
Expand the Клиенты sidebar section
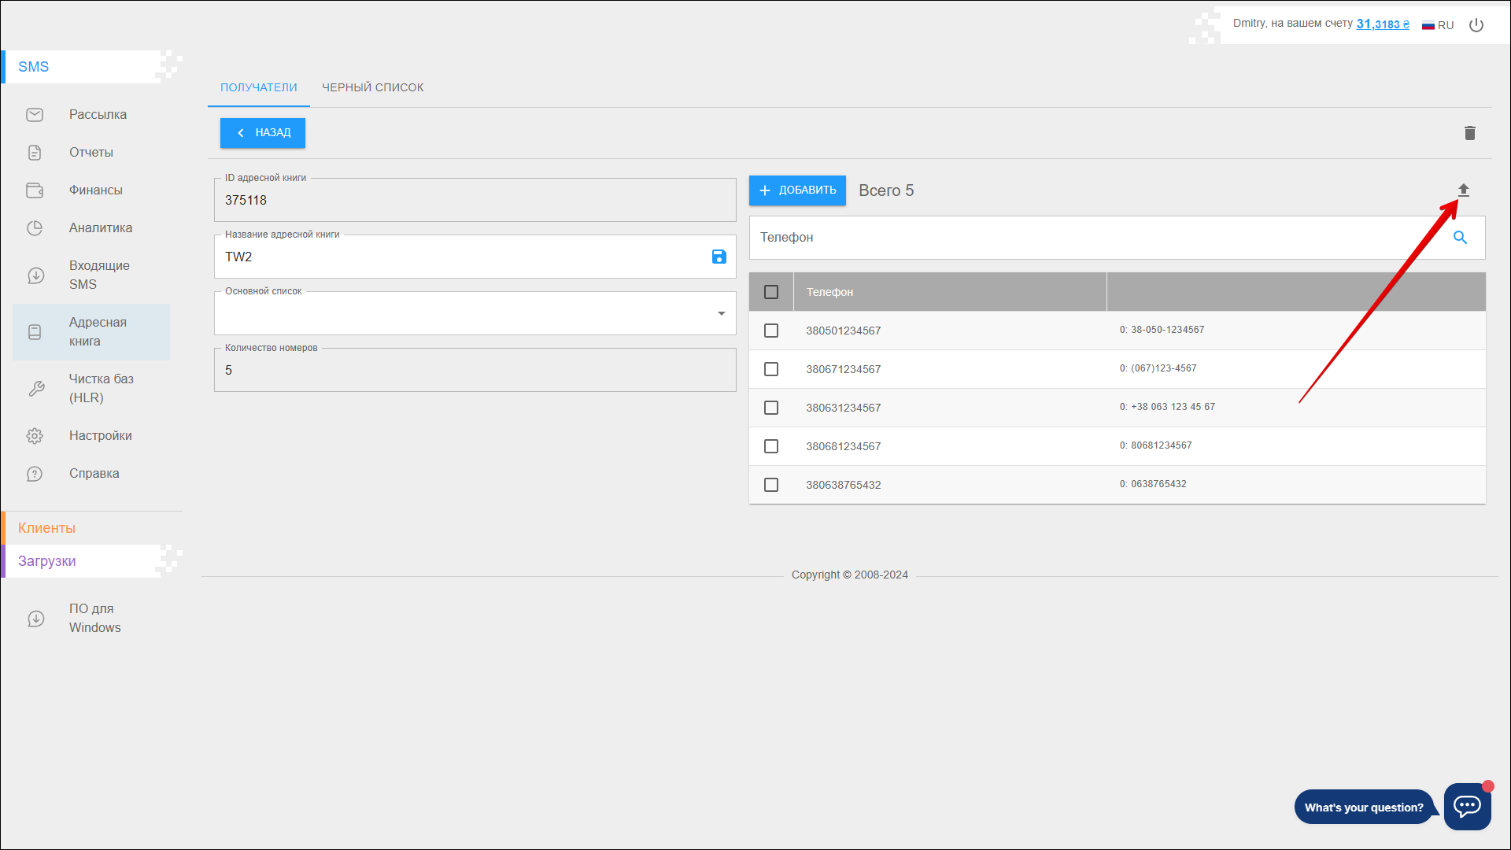coord(47,528)
